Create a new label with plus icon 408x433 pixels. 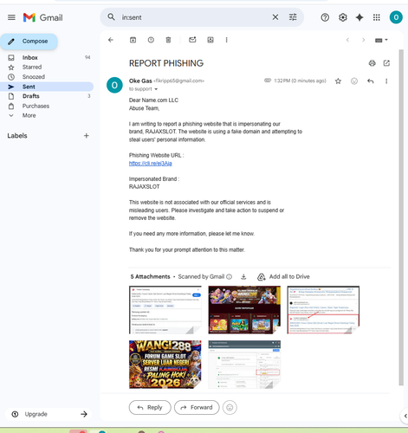(87, 136)
